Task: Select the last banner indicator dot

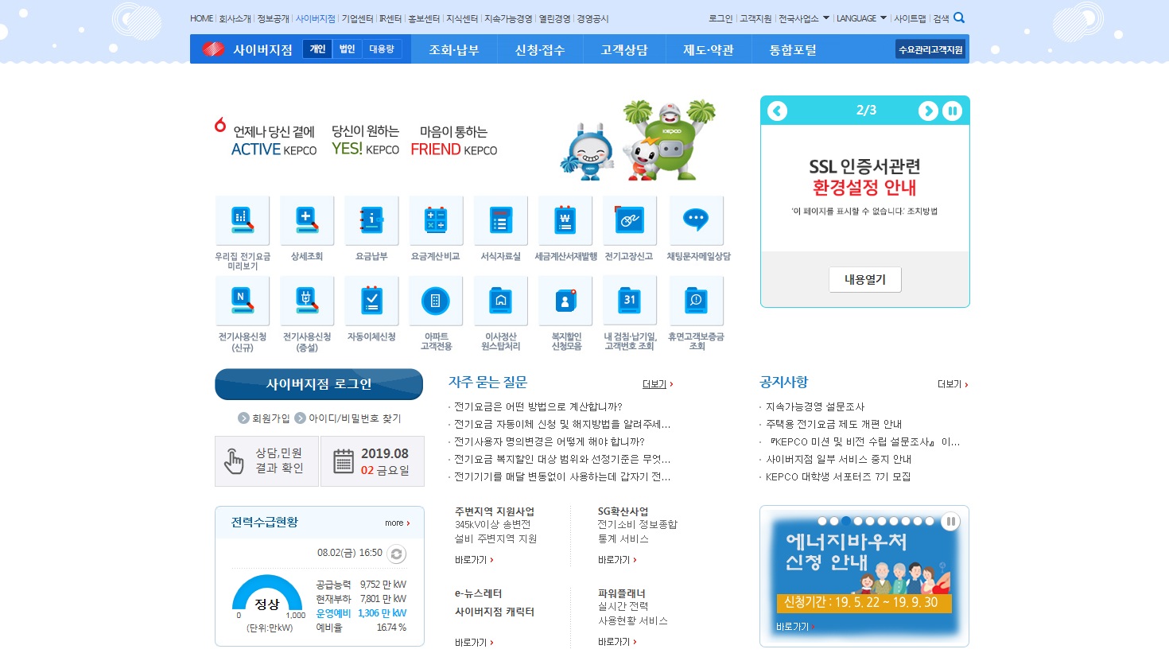Action: tap(930, 521)
